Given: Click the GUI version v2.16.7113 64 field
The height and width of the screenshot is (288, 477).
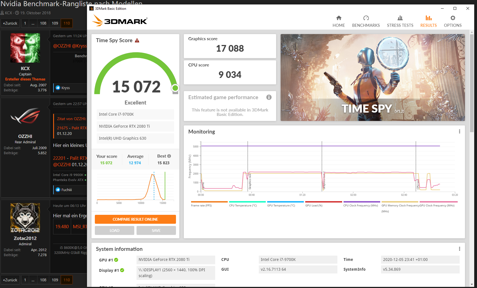Looking at the screenshot, I should [x=298, y=269].
